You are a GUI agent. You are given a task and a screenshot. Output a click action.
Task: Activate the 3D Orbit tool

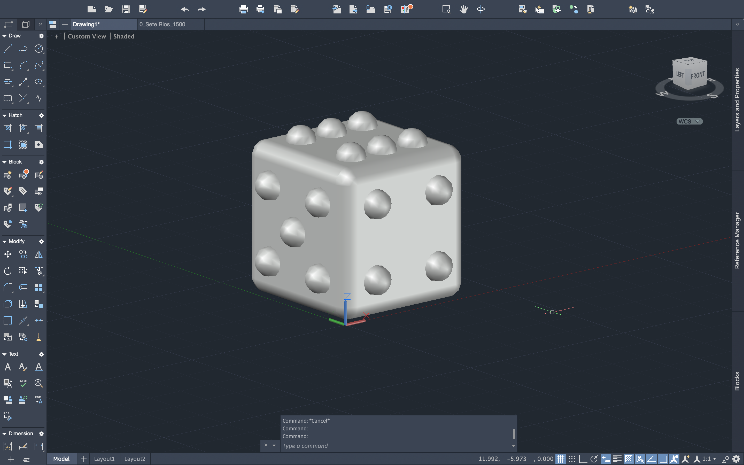point(481,9)
